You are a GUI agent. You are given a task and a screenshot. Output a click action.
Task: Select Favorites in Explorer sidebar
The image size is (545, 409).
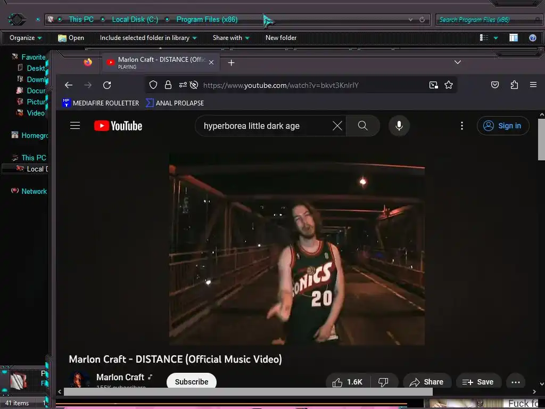34,57
